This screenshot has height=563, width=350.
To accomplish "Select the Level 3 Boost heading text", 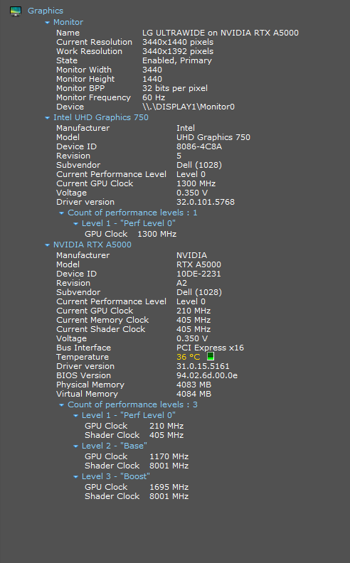I will [x=116, y=476].
